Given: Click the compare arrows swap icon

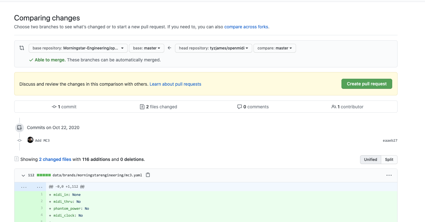Looking at the screenshot, I should click(21, 48).
